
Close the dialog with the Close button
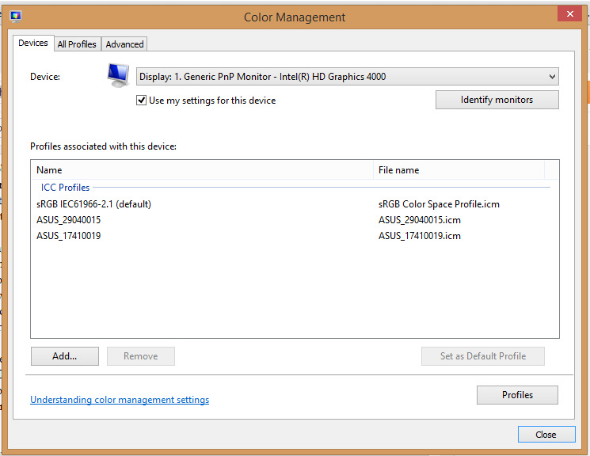tap(546, 435)
